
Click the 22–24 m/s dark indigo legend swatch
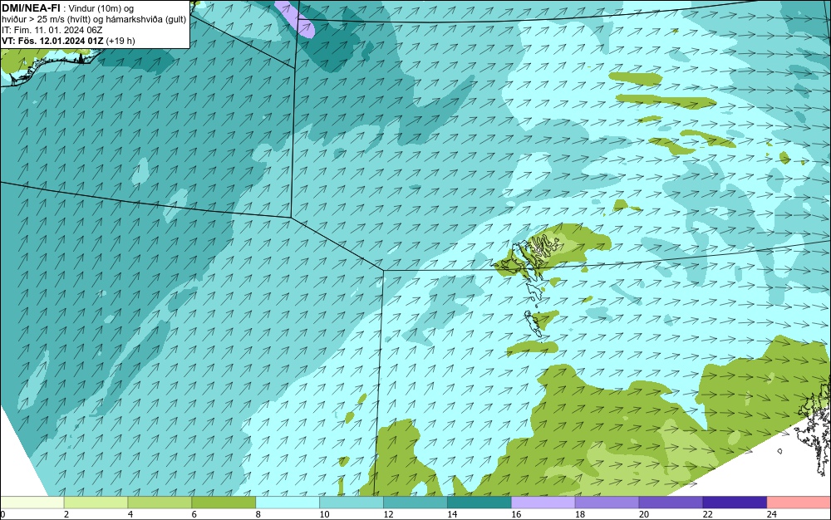(735, 503)
